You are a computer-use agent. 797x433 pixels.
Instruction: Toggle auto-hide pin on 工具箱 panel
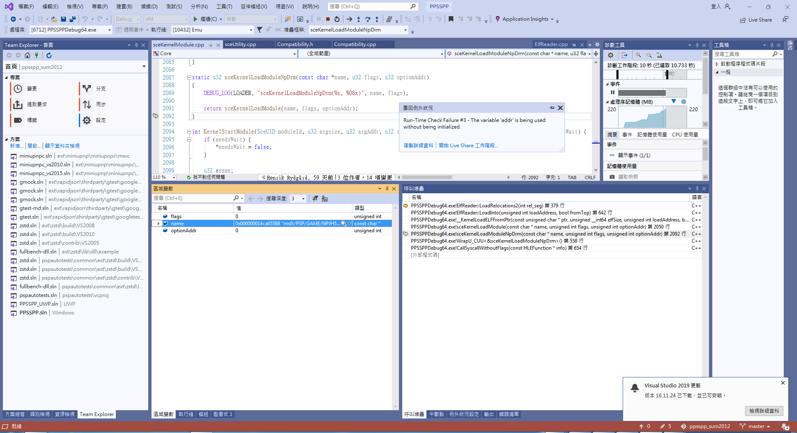click(772, 45)
